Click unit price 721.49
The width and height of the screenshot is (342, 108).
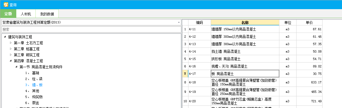coord(309,101)
